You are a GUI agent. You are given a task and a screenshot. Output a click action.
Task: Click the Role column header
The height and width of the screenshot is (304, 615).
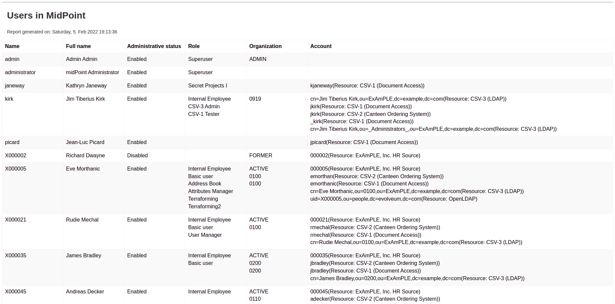(194, 46)
